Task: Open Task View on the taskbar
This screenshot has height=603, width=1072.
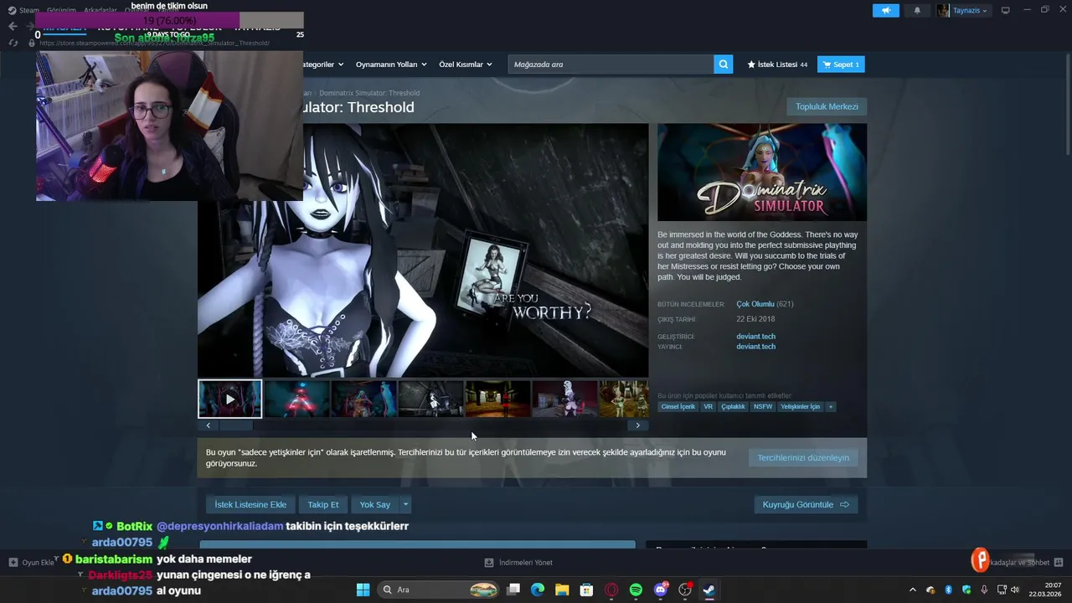Action: point(513,590)
